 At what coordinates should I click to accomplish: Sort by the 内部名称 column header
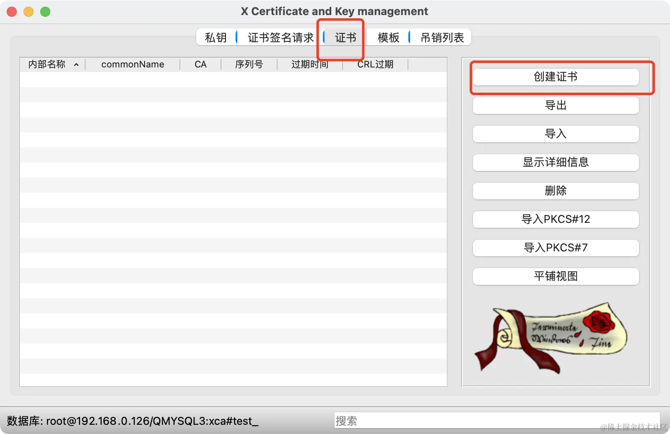[52, 65]
